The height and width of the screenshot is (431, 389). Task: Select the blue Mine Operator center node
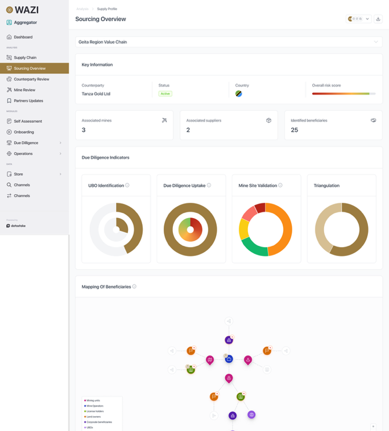coord(229,359)
